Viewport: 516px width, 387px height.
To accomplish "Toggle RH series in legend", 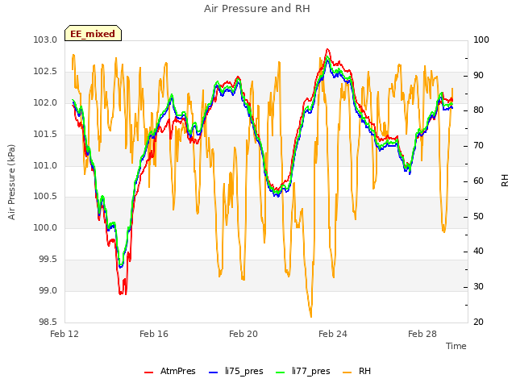I will click(x=356, y=371).
